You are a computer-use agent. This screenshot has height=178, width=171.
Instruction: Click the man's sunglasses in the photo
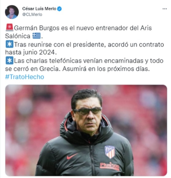88,111
